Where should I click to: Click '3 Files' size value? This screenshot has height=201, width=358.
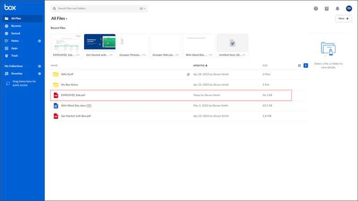click(266, 74)
